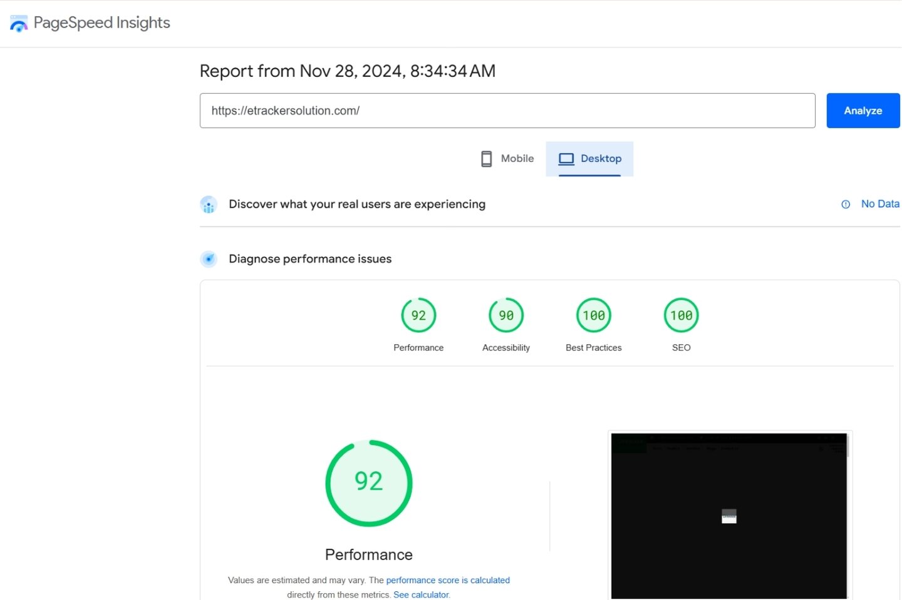Hit the blue Analyze button
The image size is (902, 600).
pyautogui.click(x=863, y=111)
